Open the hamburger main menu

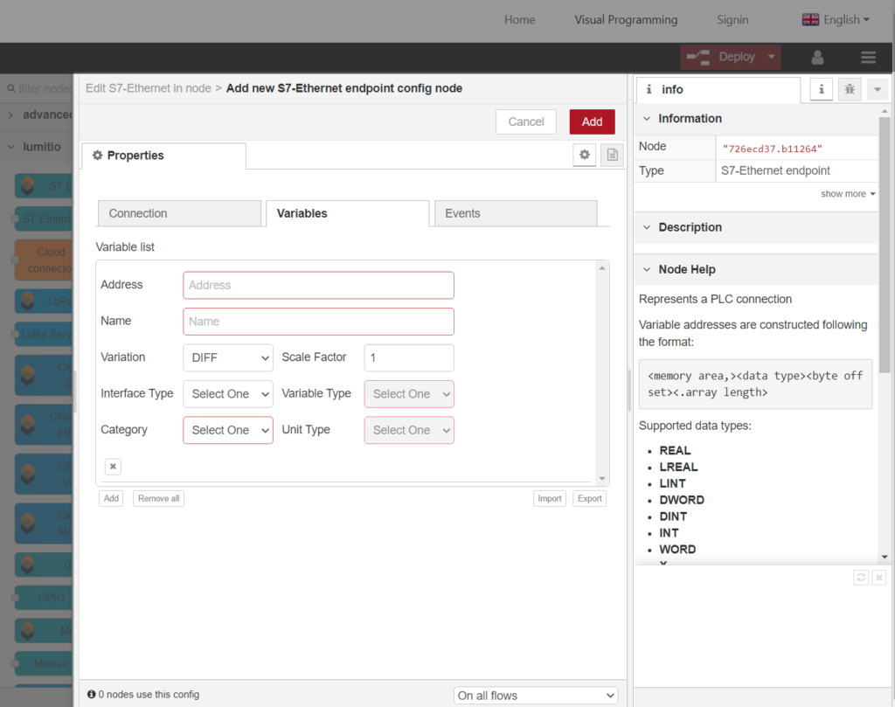[868, 57]
